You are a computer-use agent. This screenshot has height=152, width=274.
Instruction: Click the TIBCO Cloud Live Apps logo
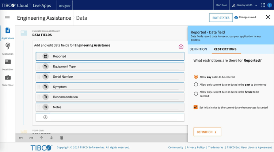tap(26, 5)
